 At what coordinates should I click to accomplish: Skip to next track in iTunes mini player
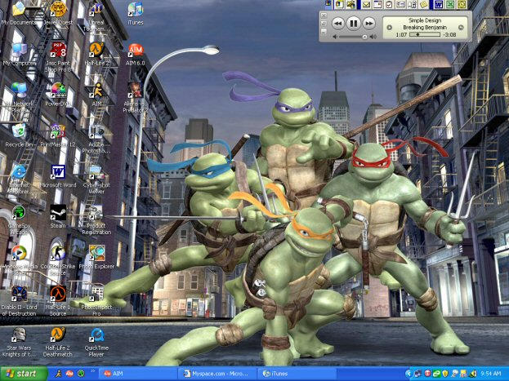click(x=369, y=24)
